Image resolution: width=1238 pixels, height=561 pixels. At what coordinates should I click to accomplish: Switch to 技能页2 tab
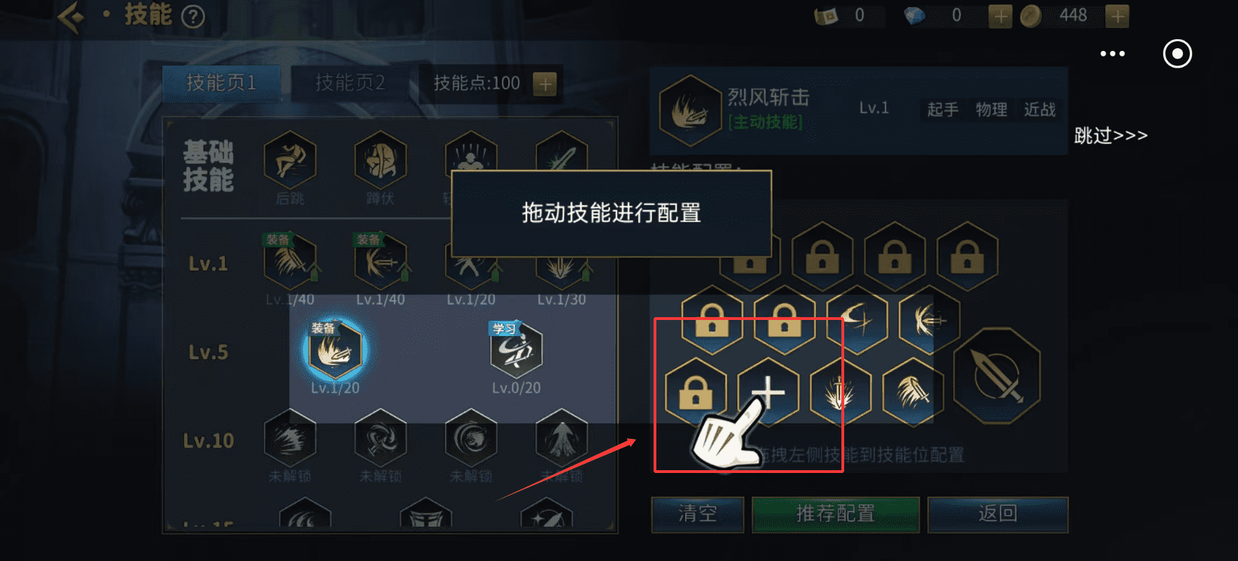(351, 83)
